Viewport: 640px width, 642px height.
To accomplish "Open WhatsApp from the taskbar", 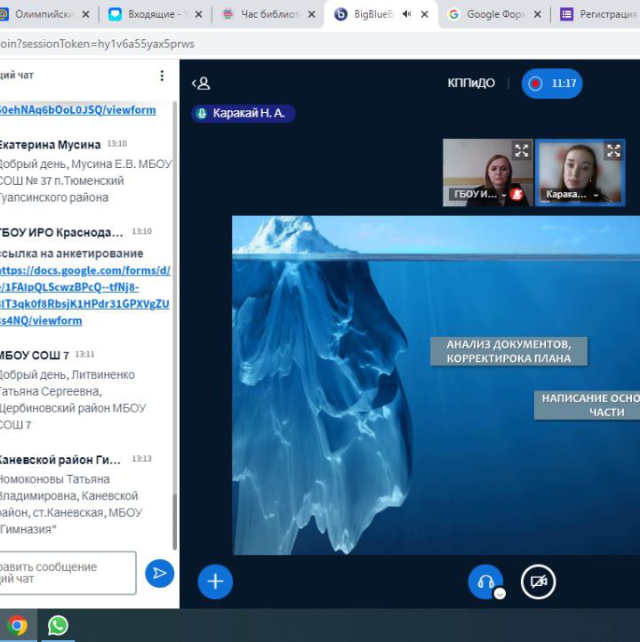I will pos(58,625).
